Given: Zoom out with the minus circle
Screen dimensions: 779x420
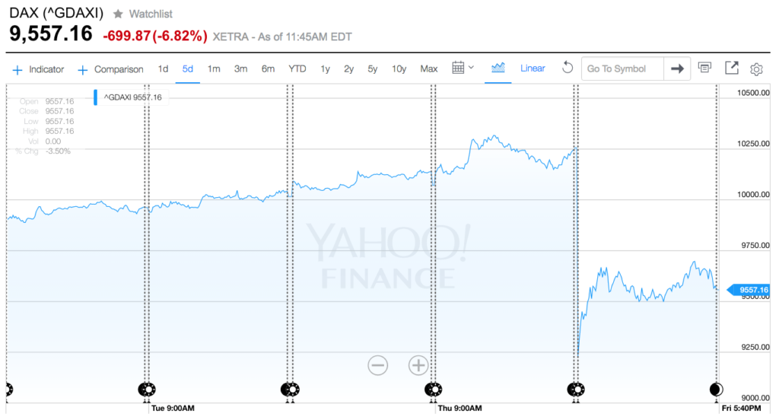Looking at the screenshot, I should (x=377, y=365).
